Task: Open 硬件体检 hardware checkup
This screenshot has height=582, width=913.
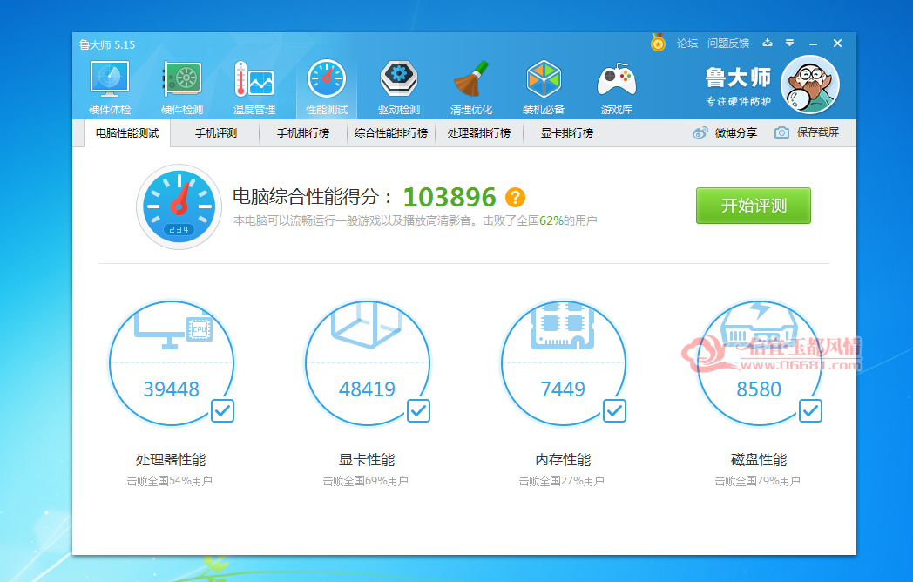Action: [x=110, y=87]
